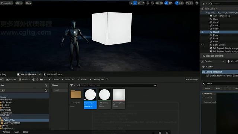This screenshot has width=238, height=134.
Task: Toggle scale snapping
Action: pos(177,3)
